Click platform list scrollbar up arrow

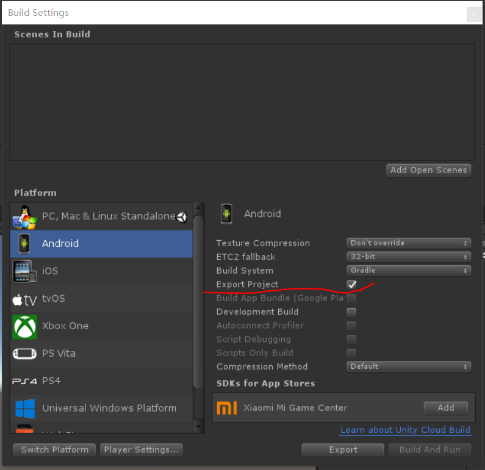pos(198,208)
